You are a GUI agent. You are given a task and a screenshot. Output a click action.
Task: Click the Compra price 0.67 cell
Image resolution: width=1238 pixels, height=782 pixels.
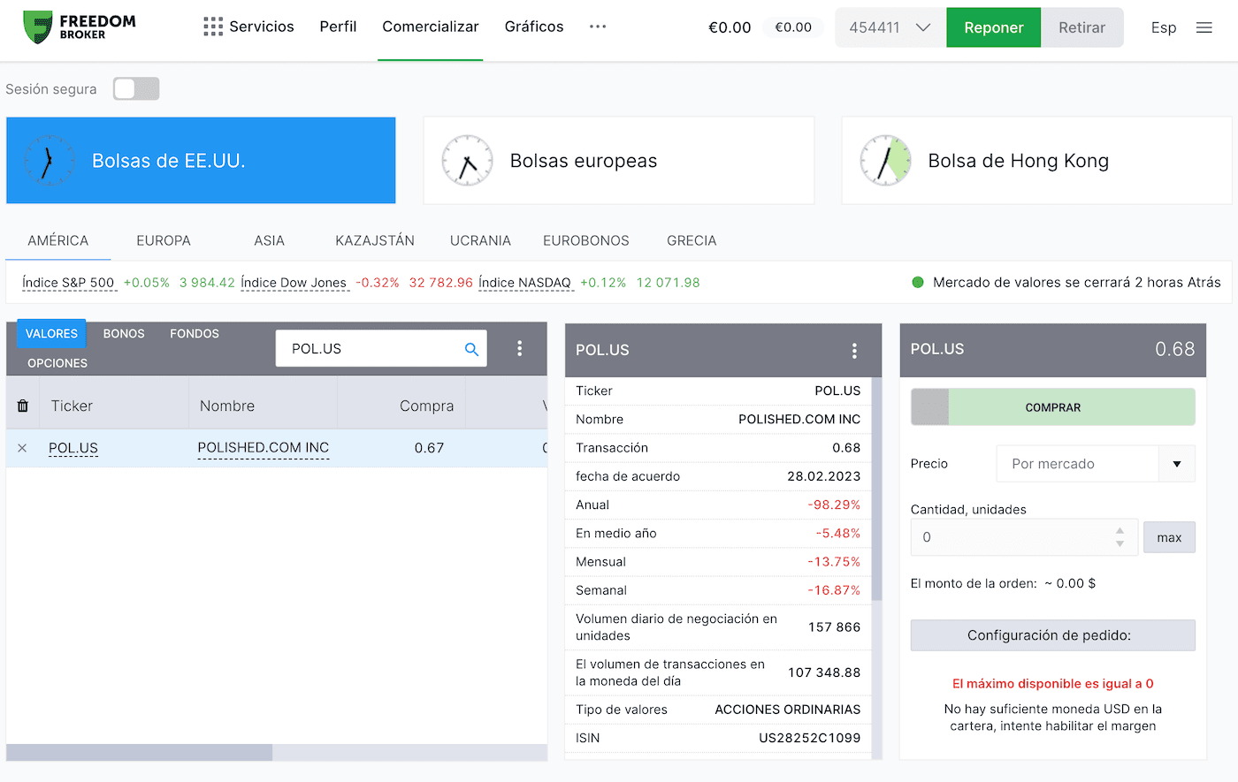(429, 448)
